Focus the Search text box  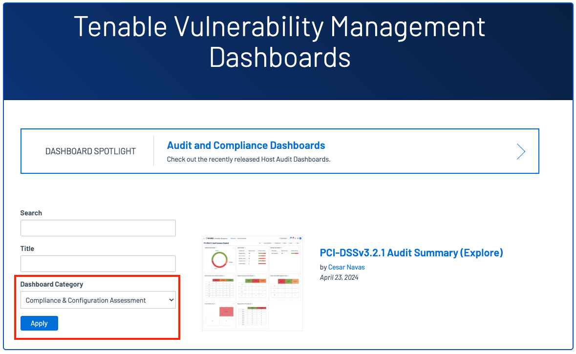pyautogui.click(x=98, y=228)
